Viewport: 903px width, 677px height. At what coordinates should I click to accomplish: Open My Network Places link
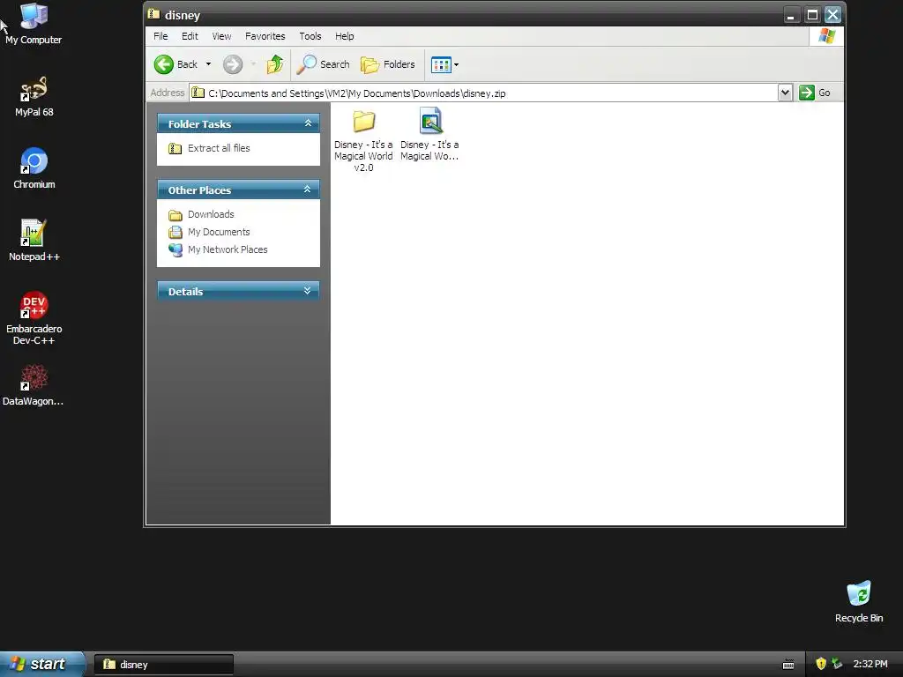[x=219, y=249]
